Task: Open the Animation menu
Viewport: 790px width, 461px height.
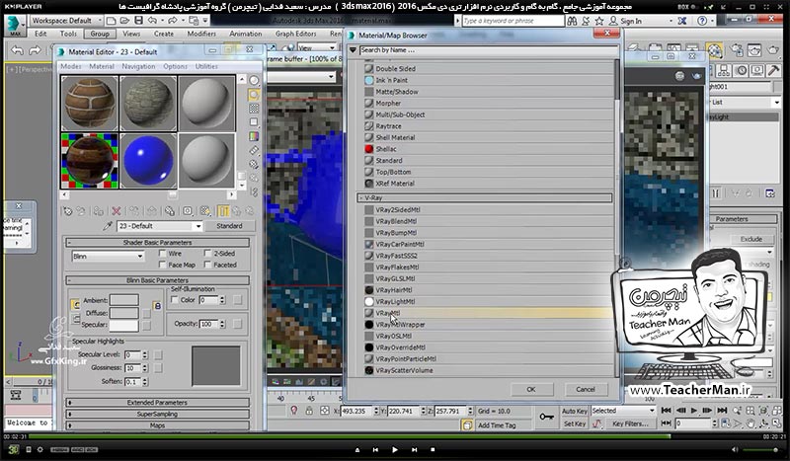Action: (245, 34)
